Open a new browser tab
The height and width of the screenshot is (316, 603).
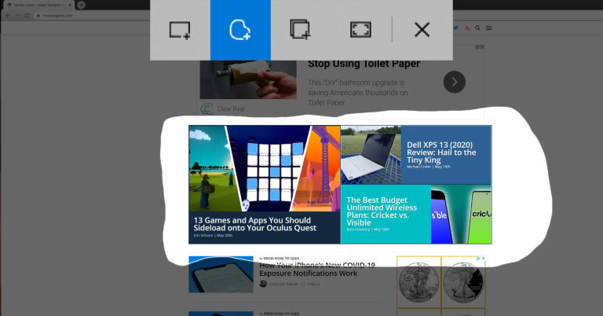point(81,5)
